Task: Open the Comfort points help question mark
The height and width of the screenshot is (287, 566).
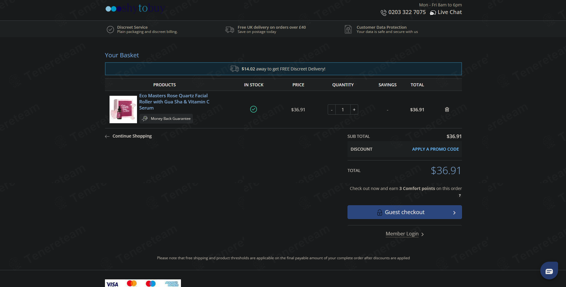Action: coord(460,196)
